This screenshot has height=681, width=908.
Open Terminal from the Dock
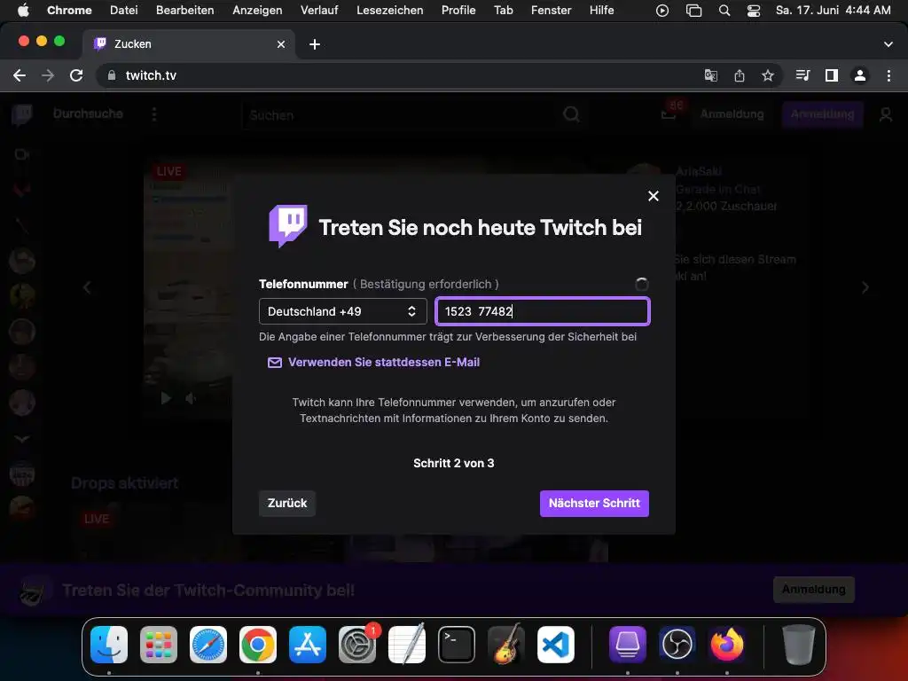[x=457, y=645]
